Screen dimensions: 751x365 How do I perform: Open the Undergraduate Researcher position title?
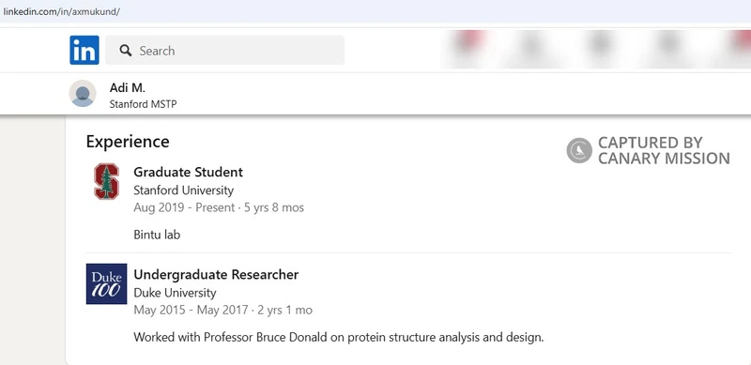click(216, 275)
